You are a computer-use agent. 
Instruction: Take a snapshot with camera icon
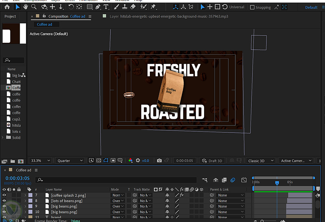pos(159,160)
